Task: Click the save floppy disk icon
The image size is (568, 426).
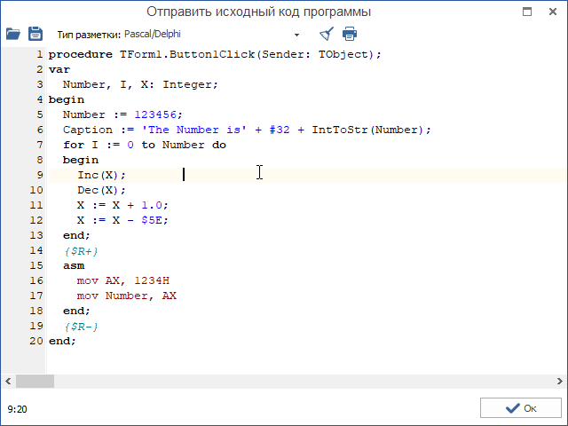Action: [35, 34]
